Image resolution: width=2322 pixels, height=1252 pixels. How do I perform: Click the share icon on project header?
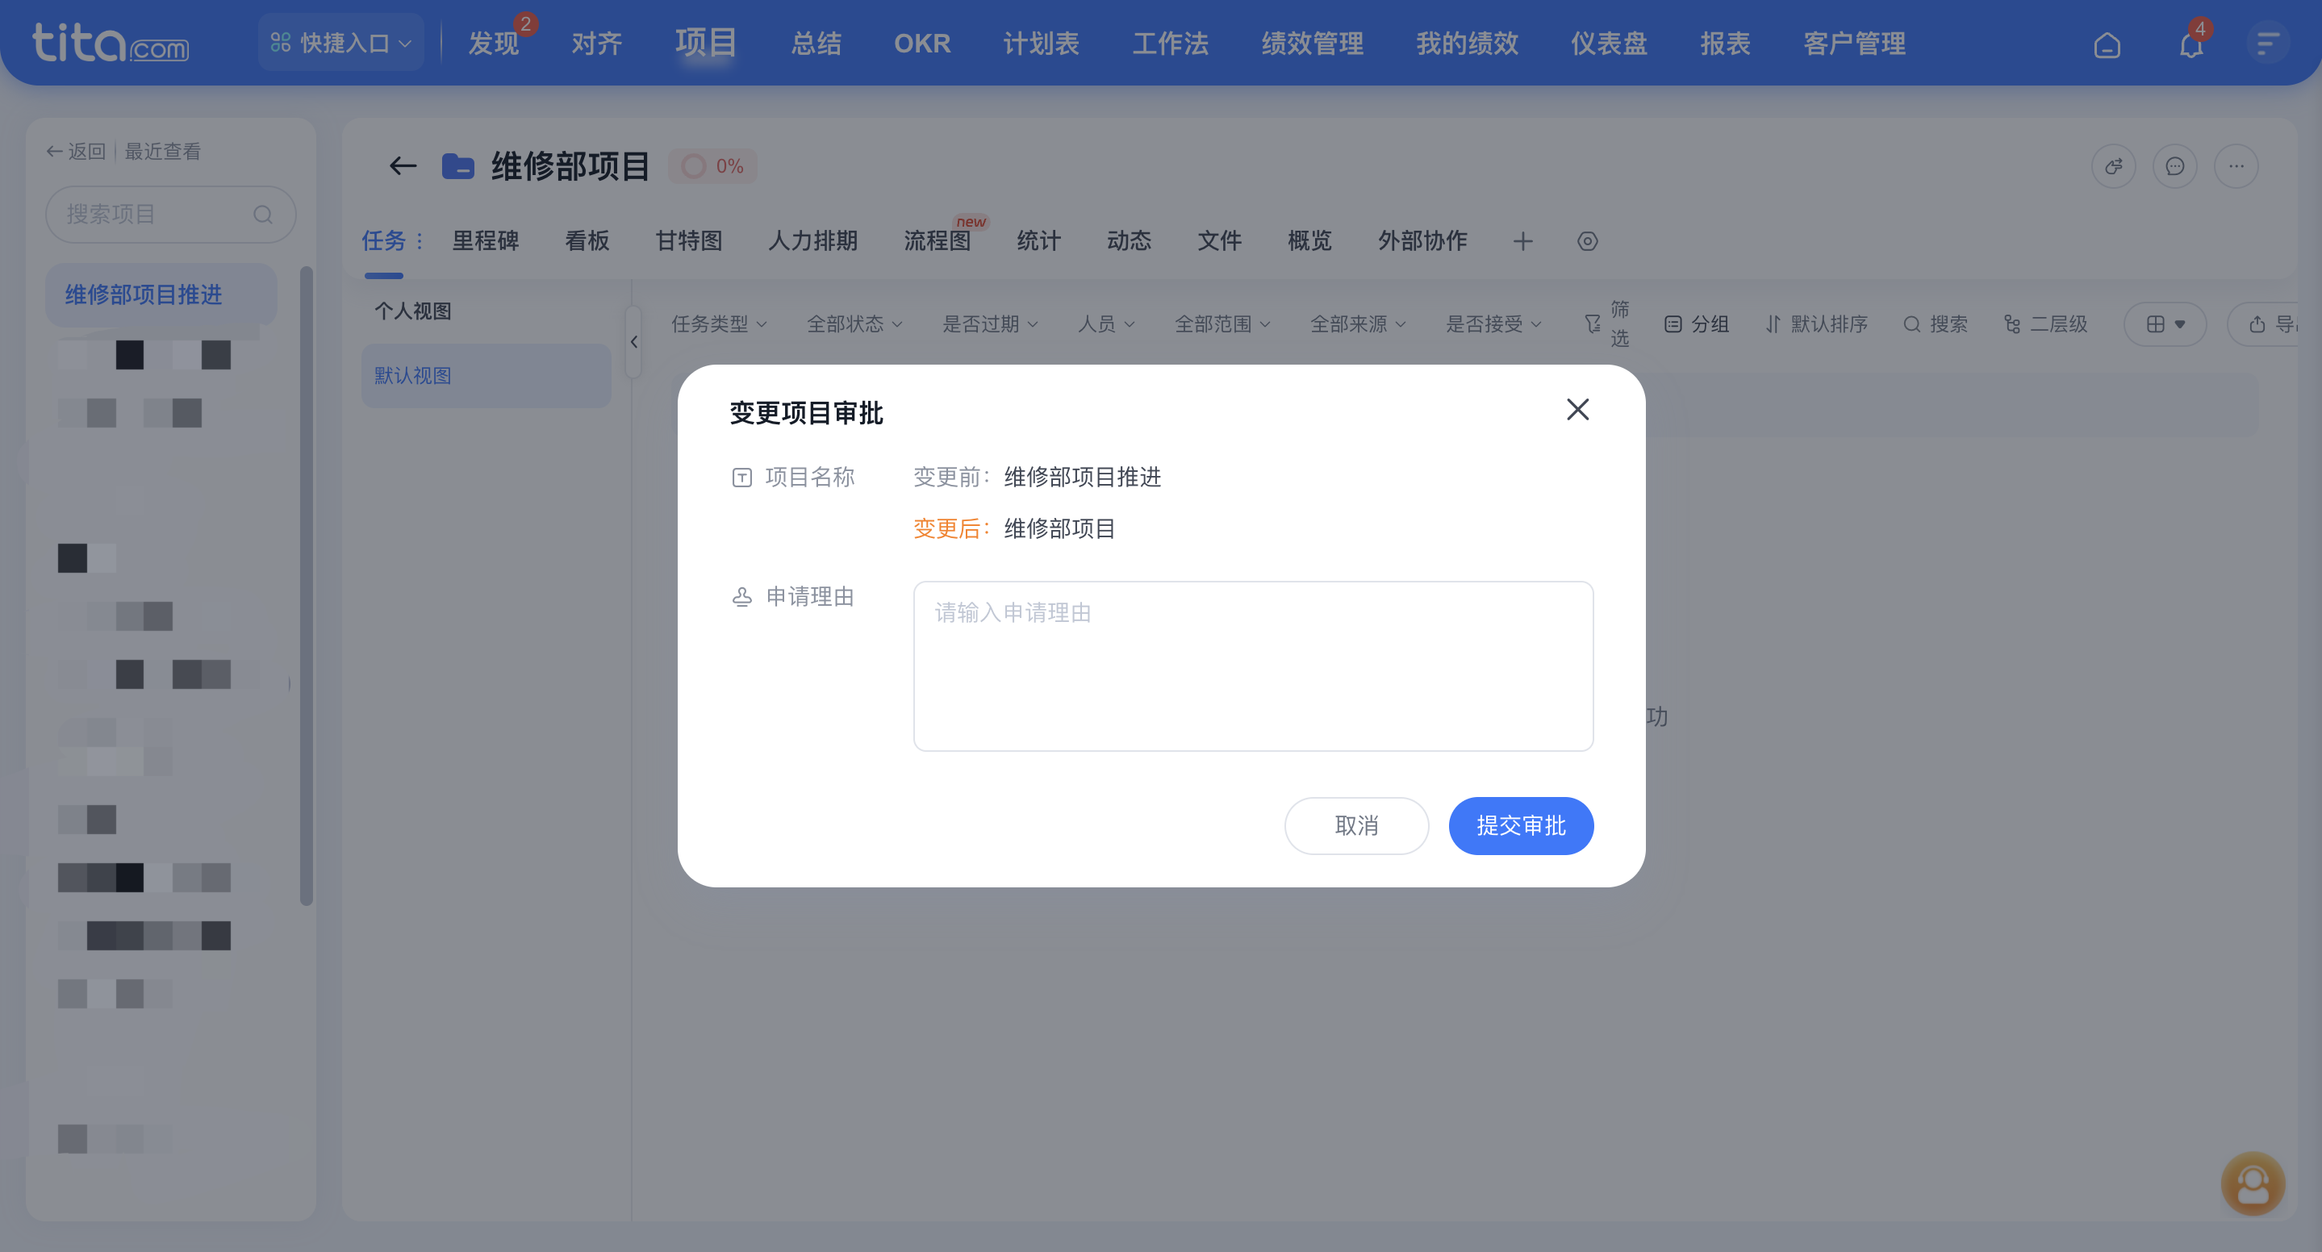2115,166
